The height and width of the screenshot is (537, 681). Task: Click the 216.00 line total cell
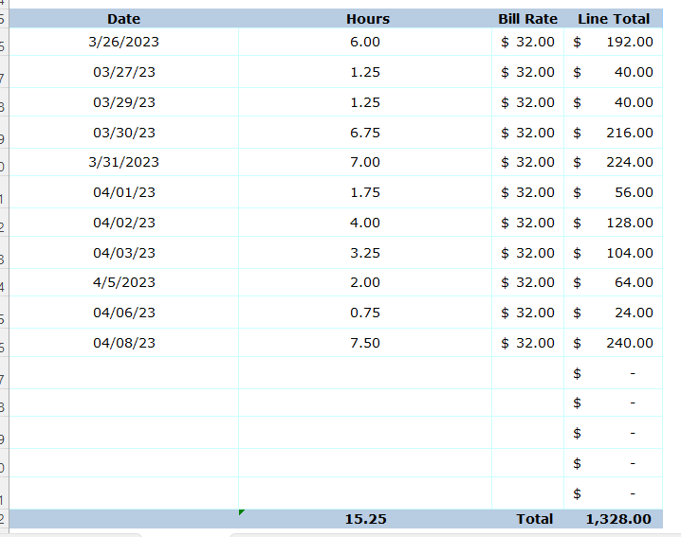(x=614, y=133)
